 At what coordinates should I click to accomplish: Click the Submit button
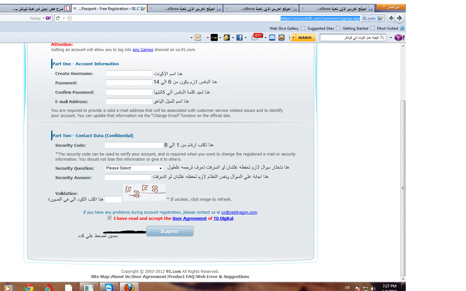click(x=170, y=231)
